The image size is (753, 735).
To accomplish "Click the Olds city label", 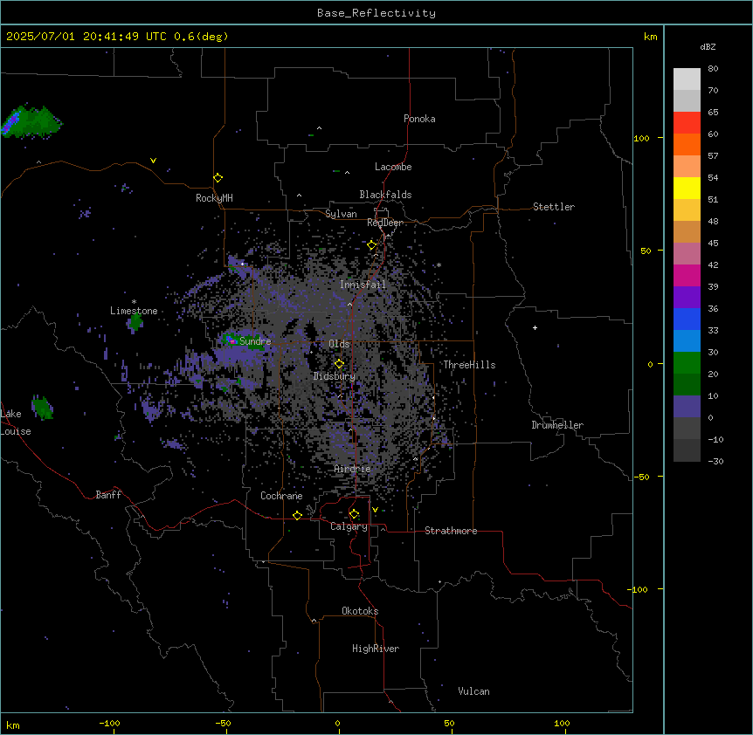I will point(339,344).
